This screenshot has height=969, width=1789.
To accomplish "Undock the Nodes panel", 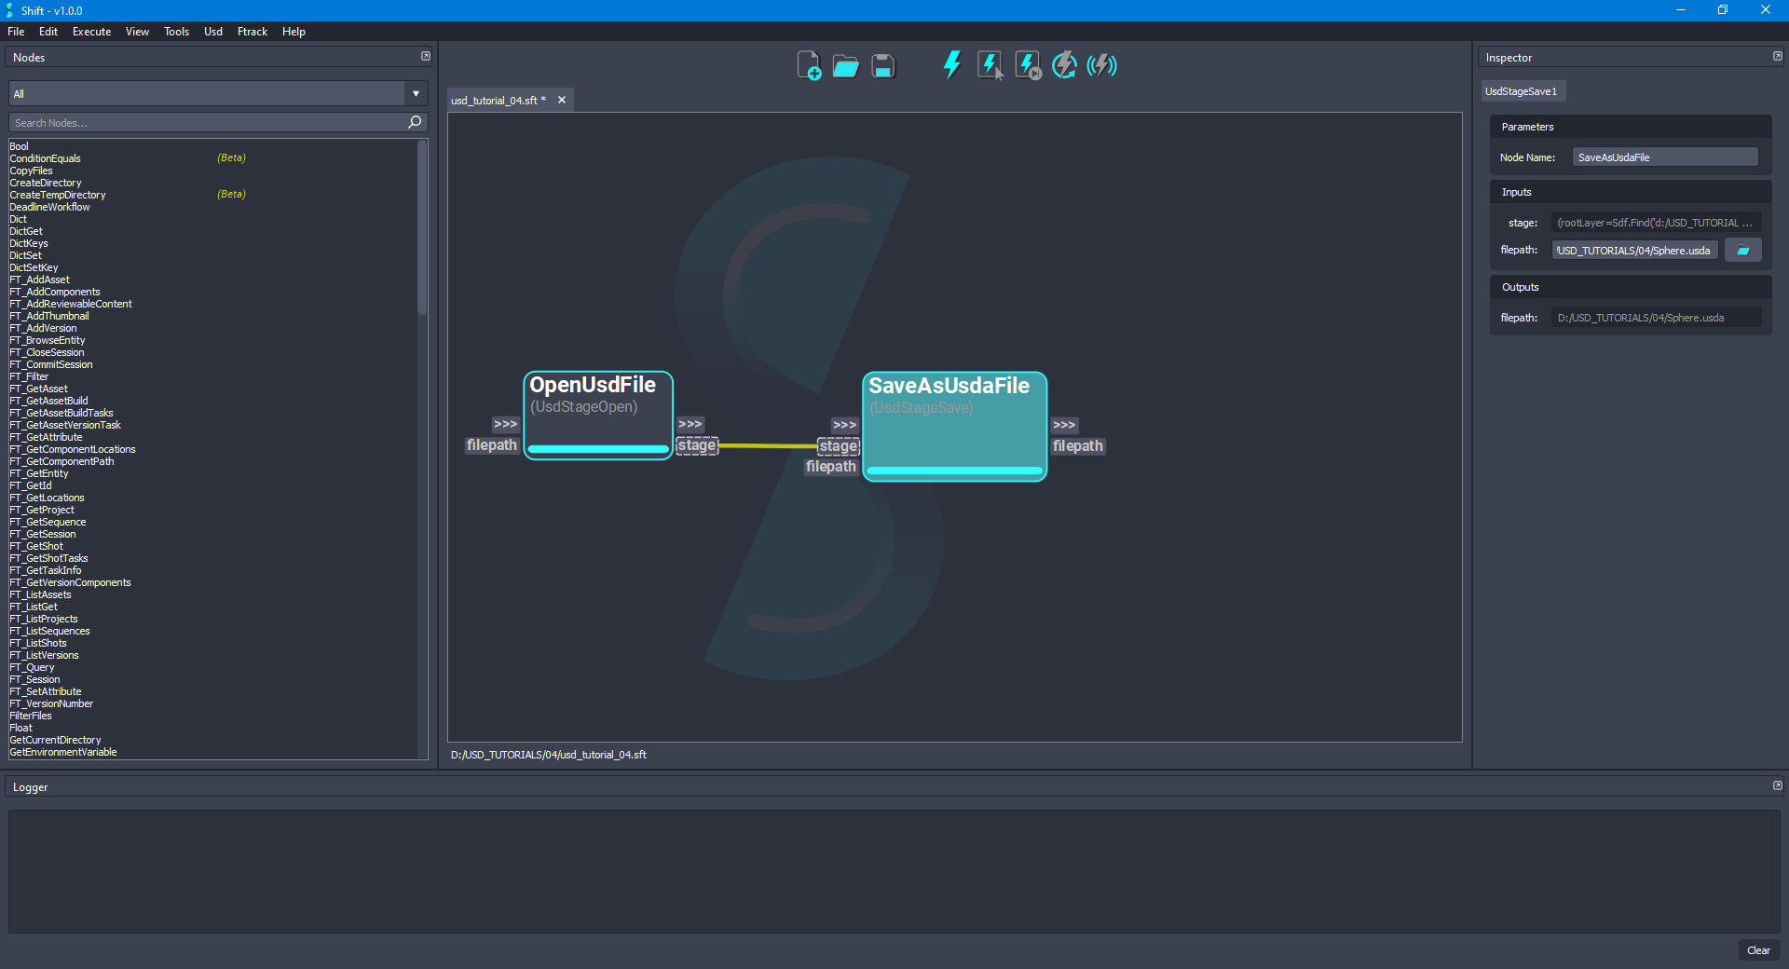I will click(x=426, y=56).
